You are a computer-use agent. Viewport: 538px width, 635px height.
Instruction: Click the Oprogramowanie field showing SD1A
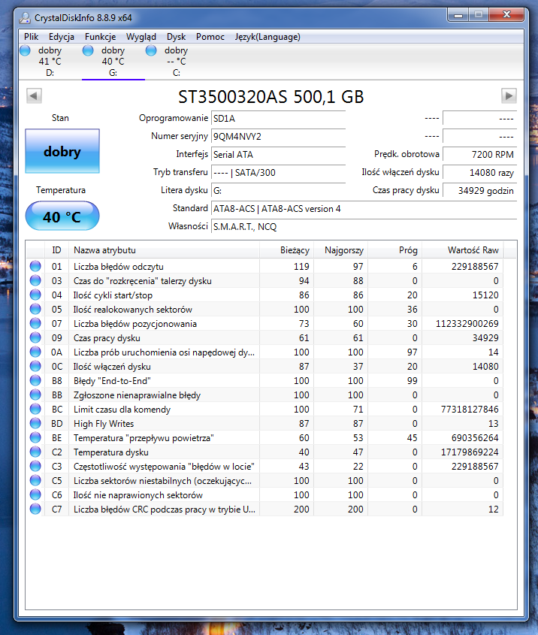pos(278,118)
